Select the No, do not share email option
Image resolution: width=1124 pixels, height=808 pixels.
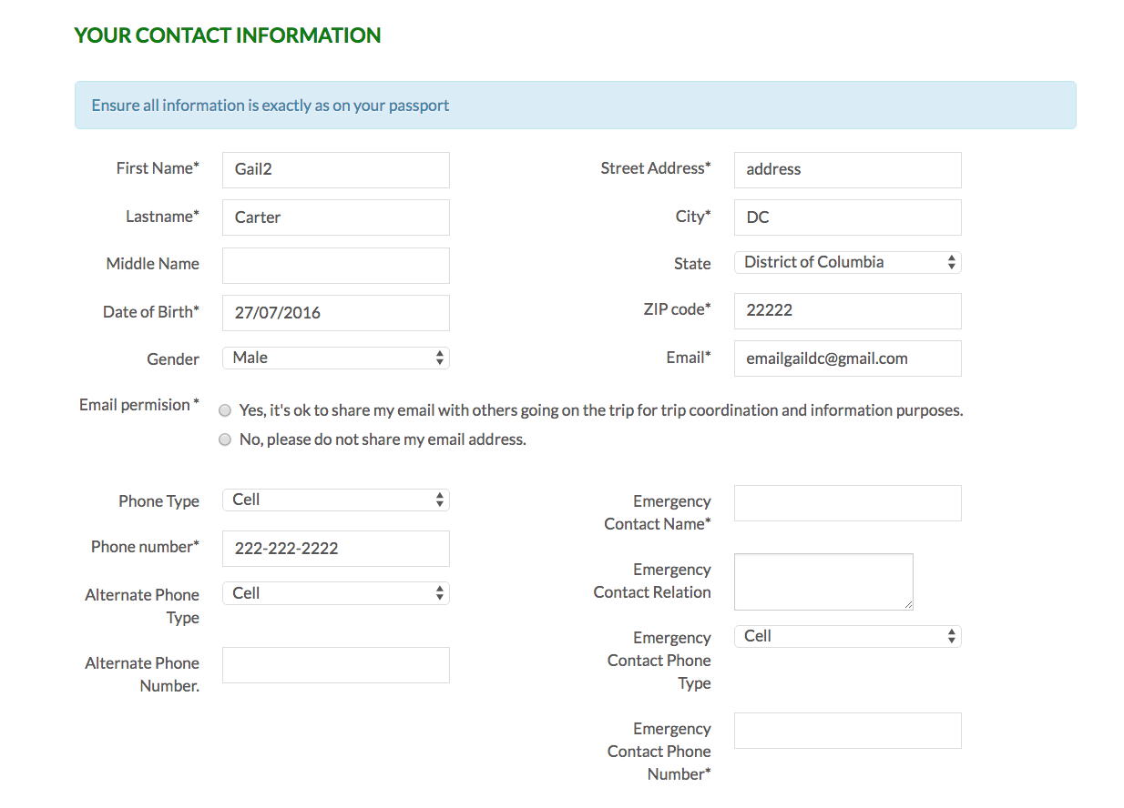pyautogui.click(x=225, y=439)
